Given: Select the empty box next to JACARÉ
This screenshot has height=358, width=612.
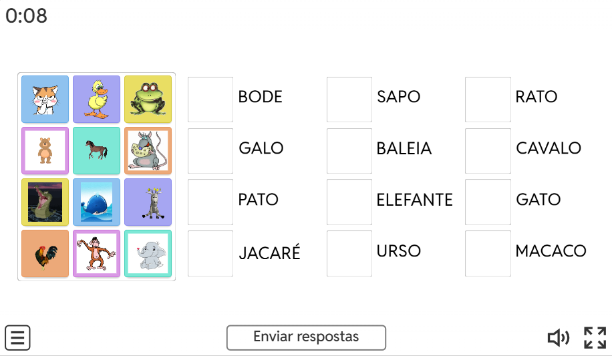Looking at the screenshot, I should click(210, 254).
